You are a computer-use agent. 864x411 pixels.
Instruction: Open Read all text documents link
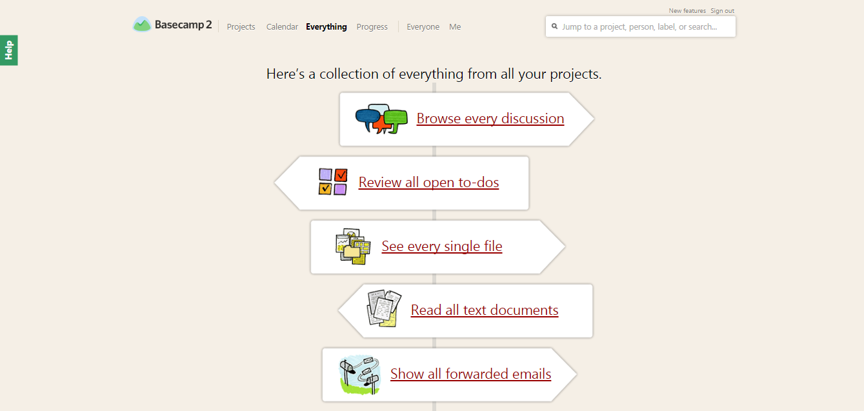pos(485,310)
